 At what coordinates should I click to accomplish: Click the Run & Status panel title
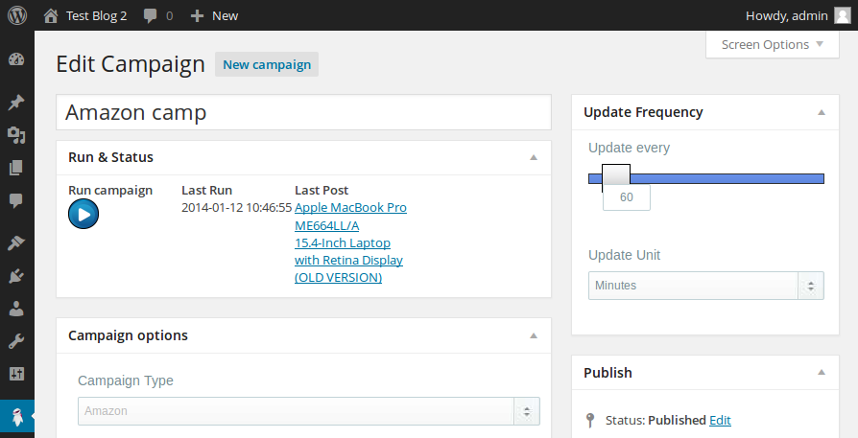pos(110,157)
